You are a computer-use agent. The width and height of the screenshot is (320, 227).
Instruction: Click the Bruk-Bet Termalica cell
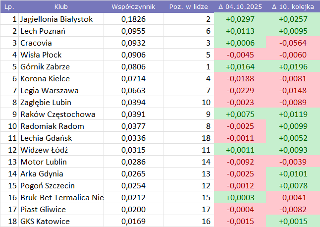coord(62,198)
